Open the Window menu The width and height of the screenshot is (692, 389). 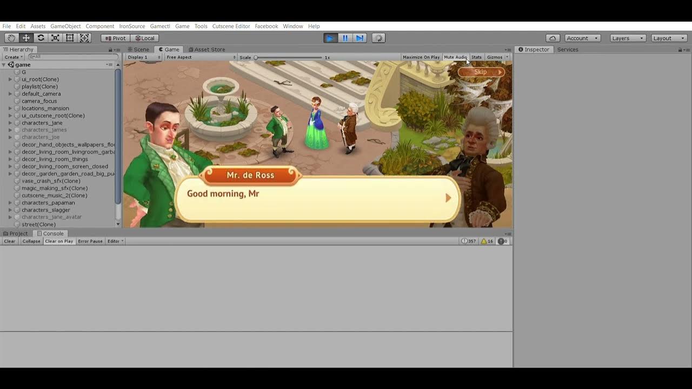click(293, 26)
